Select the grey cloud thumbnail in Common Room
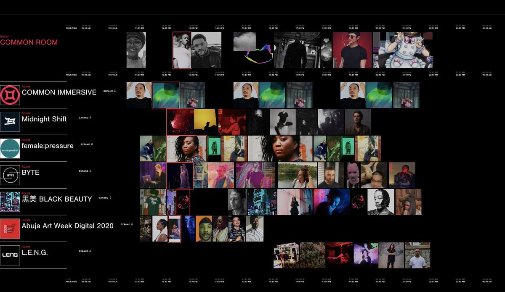Image resolution: width=505 pixels, height=292 pixels. pos(245,42)
